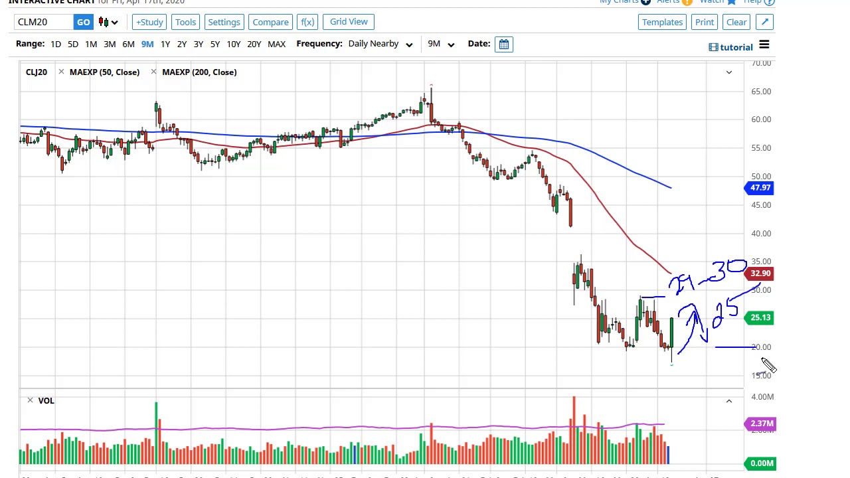This screenshot has height=478, width=850.
Task: Click the CLJ20 symbol label
Action: click(x=37, y=72)
